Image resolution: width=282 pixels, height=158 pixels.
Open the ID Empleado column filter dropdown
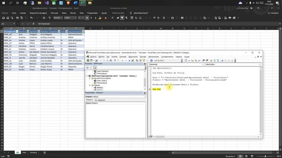[17, 32]
